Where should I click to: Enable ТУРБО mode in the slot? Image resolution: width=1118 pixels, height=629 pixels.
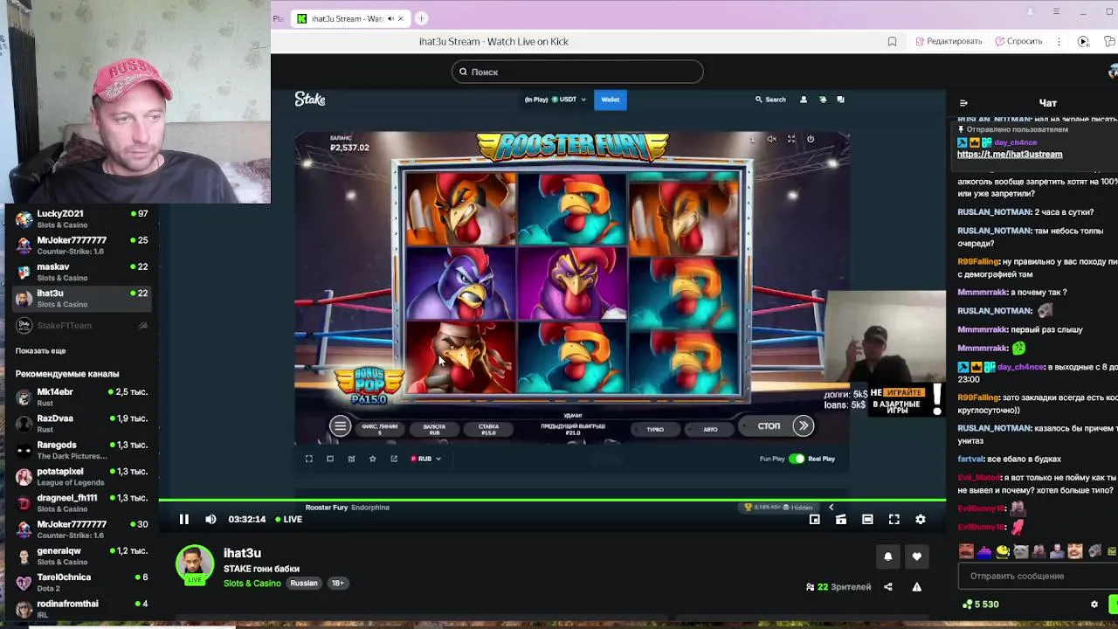(x=655, y=429)
